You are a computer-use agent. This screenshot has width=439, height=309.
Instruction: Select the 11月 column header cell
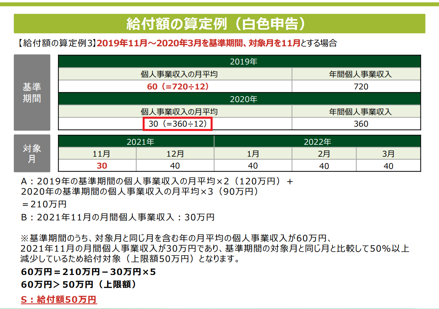(x=97, y=154)
